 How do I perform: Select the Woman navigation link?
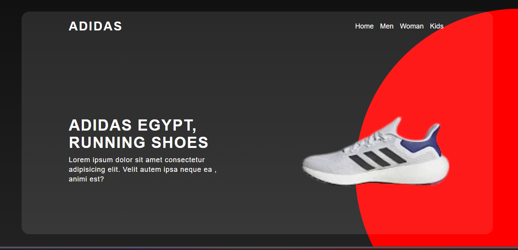[x=412, y=26]
